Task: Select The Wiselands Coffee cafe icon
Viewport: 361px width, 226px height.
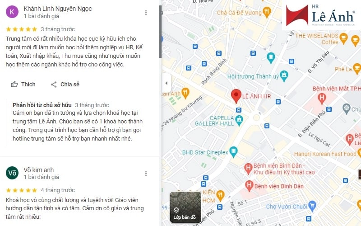Action: (x=343, y=38)
